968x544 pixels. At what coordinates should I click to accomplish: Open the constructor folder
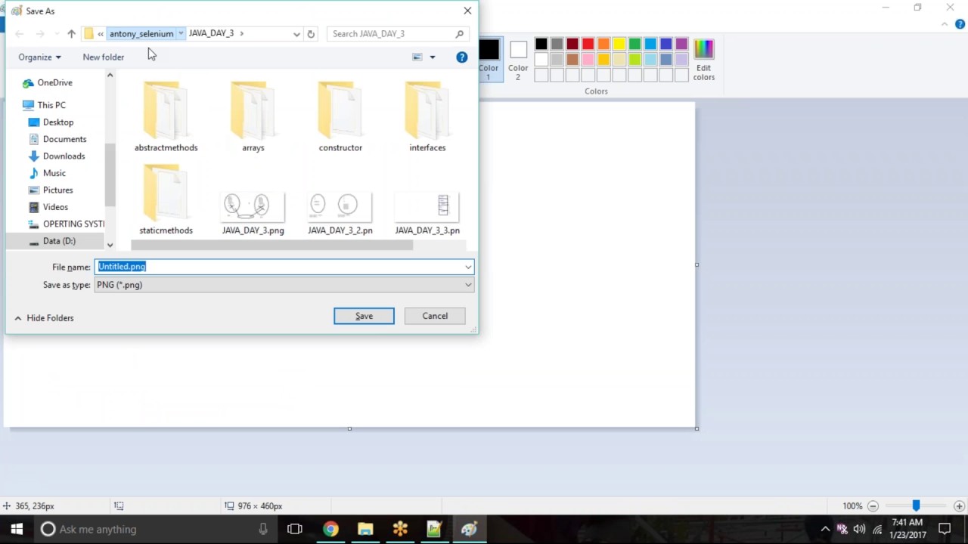point(340,116)
